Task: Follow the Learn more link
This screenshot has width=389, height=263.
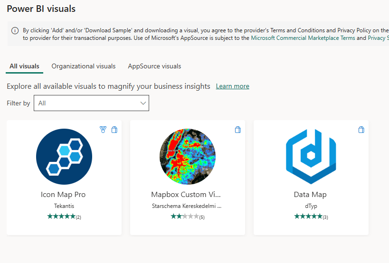Action: (232, 86)
